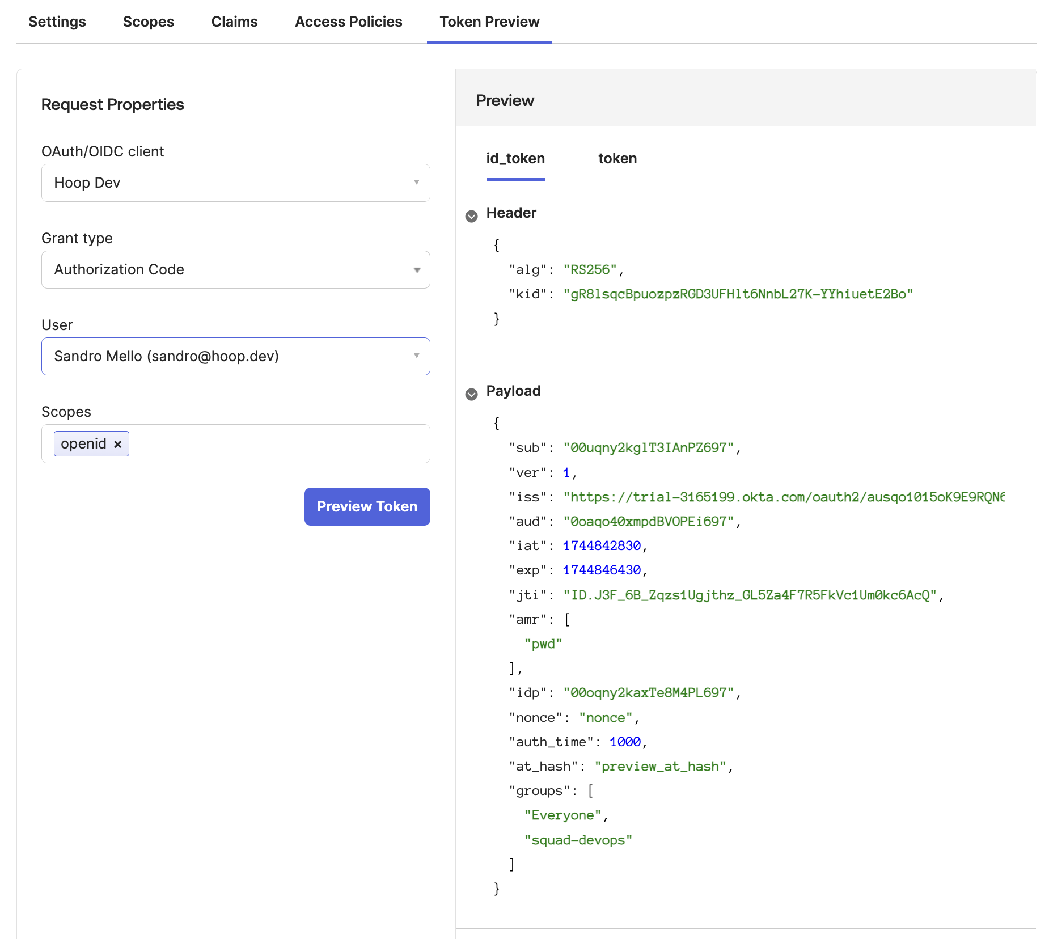Remove the openid scope tag
The width and height of the screenshot is (1049, 939).
(x=118, y=445)
